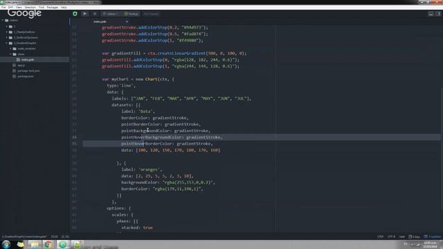
Task: Click the play/run button in the toolbar
Action: 84,14
